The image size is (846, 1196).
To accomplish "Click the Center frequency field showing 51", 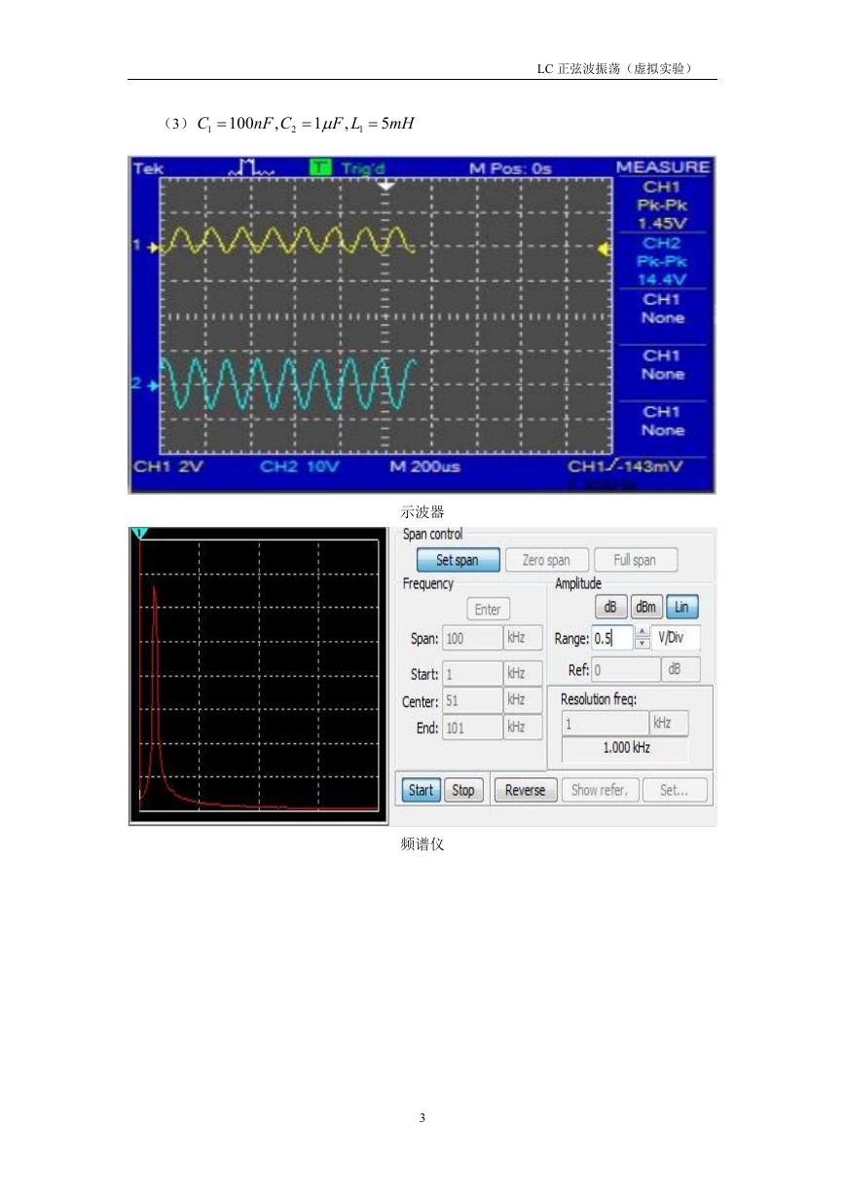I will point(471,700).
